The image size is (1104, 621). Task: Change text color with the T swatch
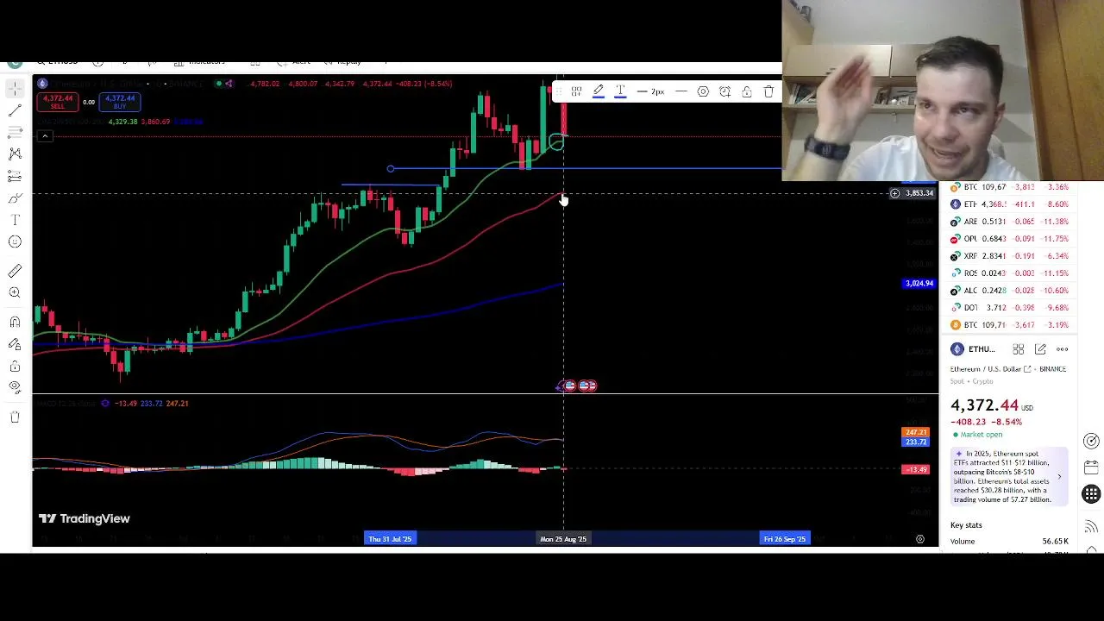pyautogui.click(x=620, y=91)
